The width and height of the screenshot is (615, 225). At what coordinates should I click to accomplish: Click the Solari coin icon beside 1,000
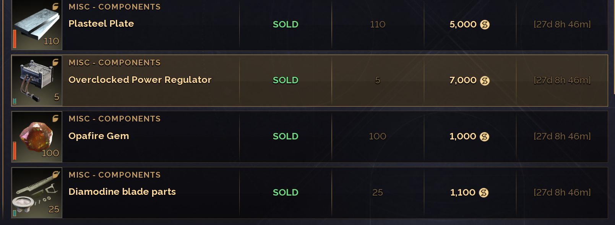click(x=484, y=137)
